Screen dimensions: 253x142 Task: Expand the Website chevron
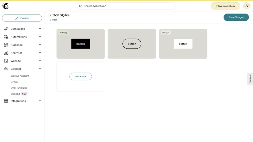[x=40, y=61]
